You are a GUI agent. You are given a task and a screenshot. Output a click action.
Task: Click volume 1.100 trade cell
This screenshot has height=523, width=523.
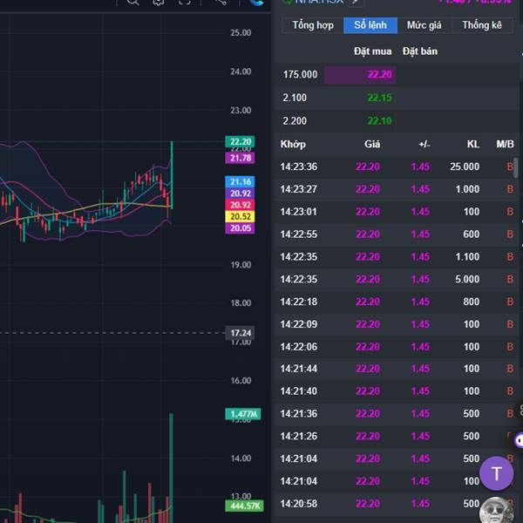tap(467, 256)
